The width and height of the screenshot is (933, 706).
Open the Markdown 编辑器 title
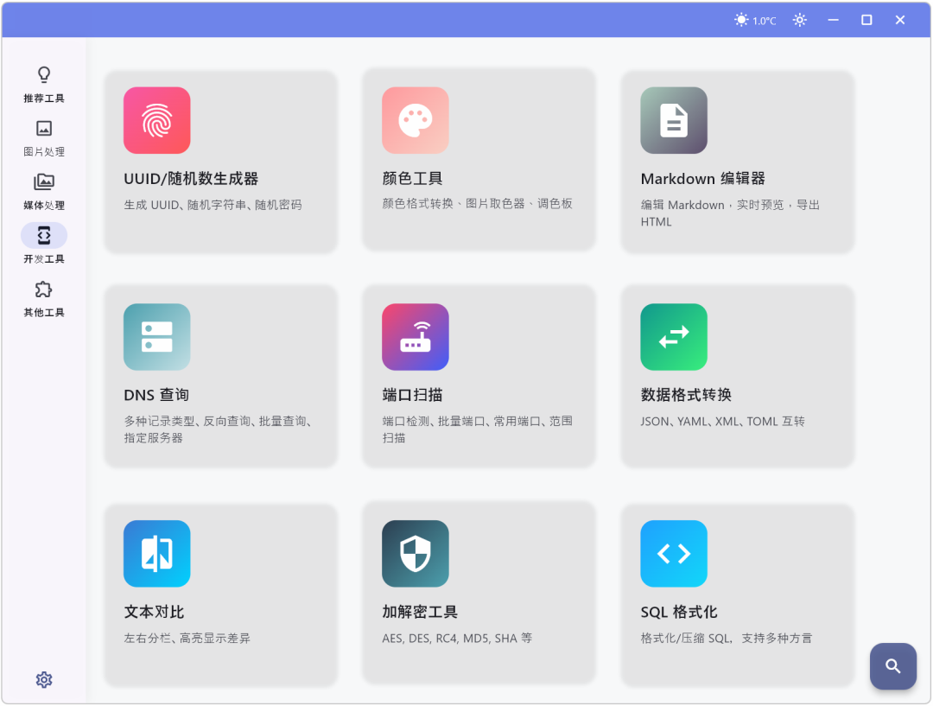tap(702, 179)
